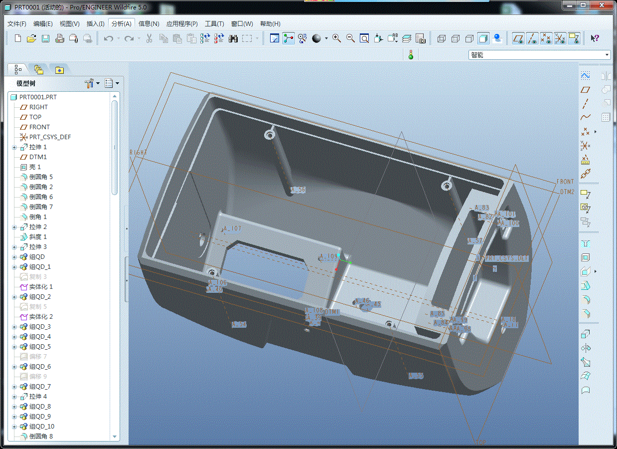The height and width of the screenshot is (449, 617).
Task: Open the Layers stack icon
Action: 406,38
